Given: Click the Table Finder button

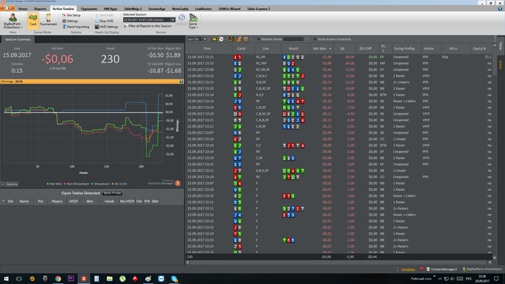Looking at the screenshot, I should [112, 193].
